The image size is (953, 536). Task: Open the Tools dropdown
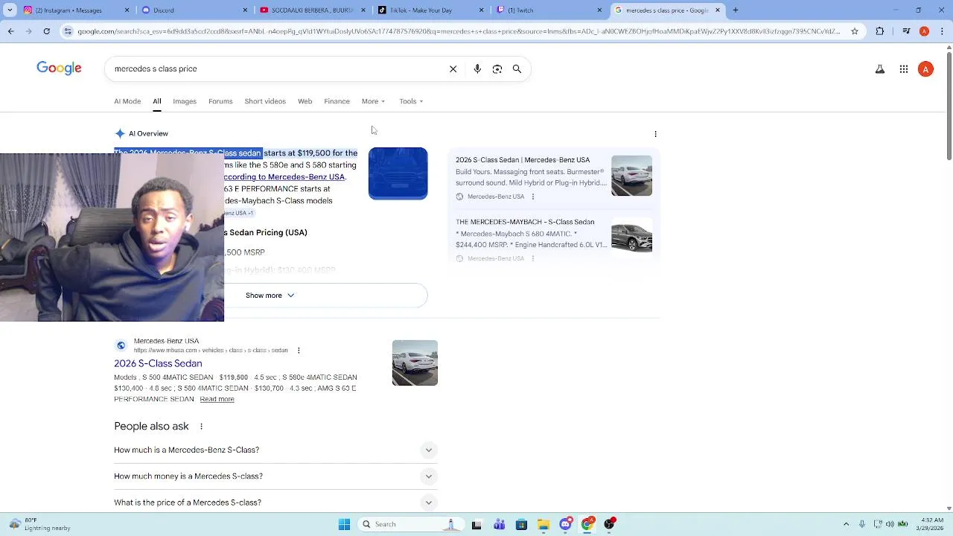[x=411, y=101]
